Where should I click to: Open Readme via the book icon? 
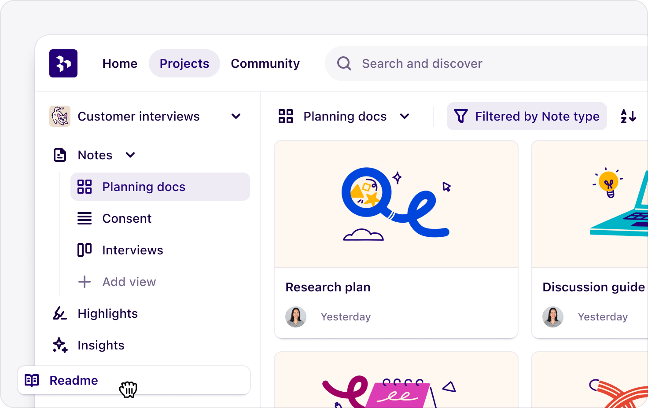pyautogui.click(x=31, y=380)
